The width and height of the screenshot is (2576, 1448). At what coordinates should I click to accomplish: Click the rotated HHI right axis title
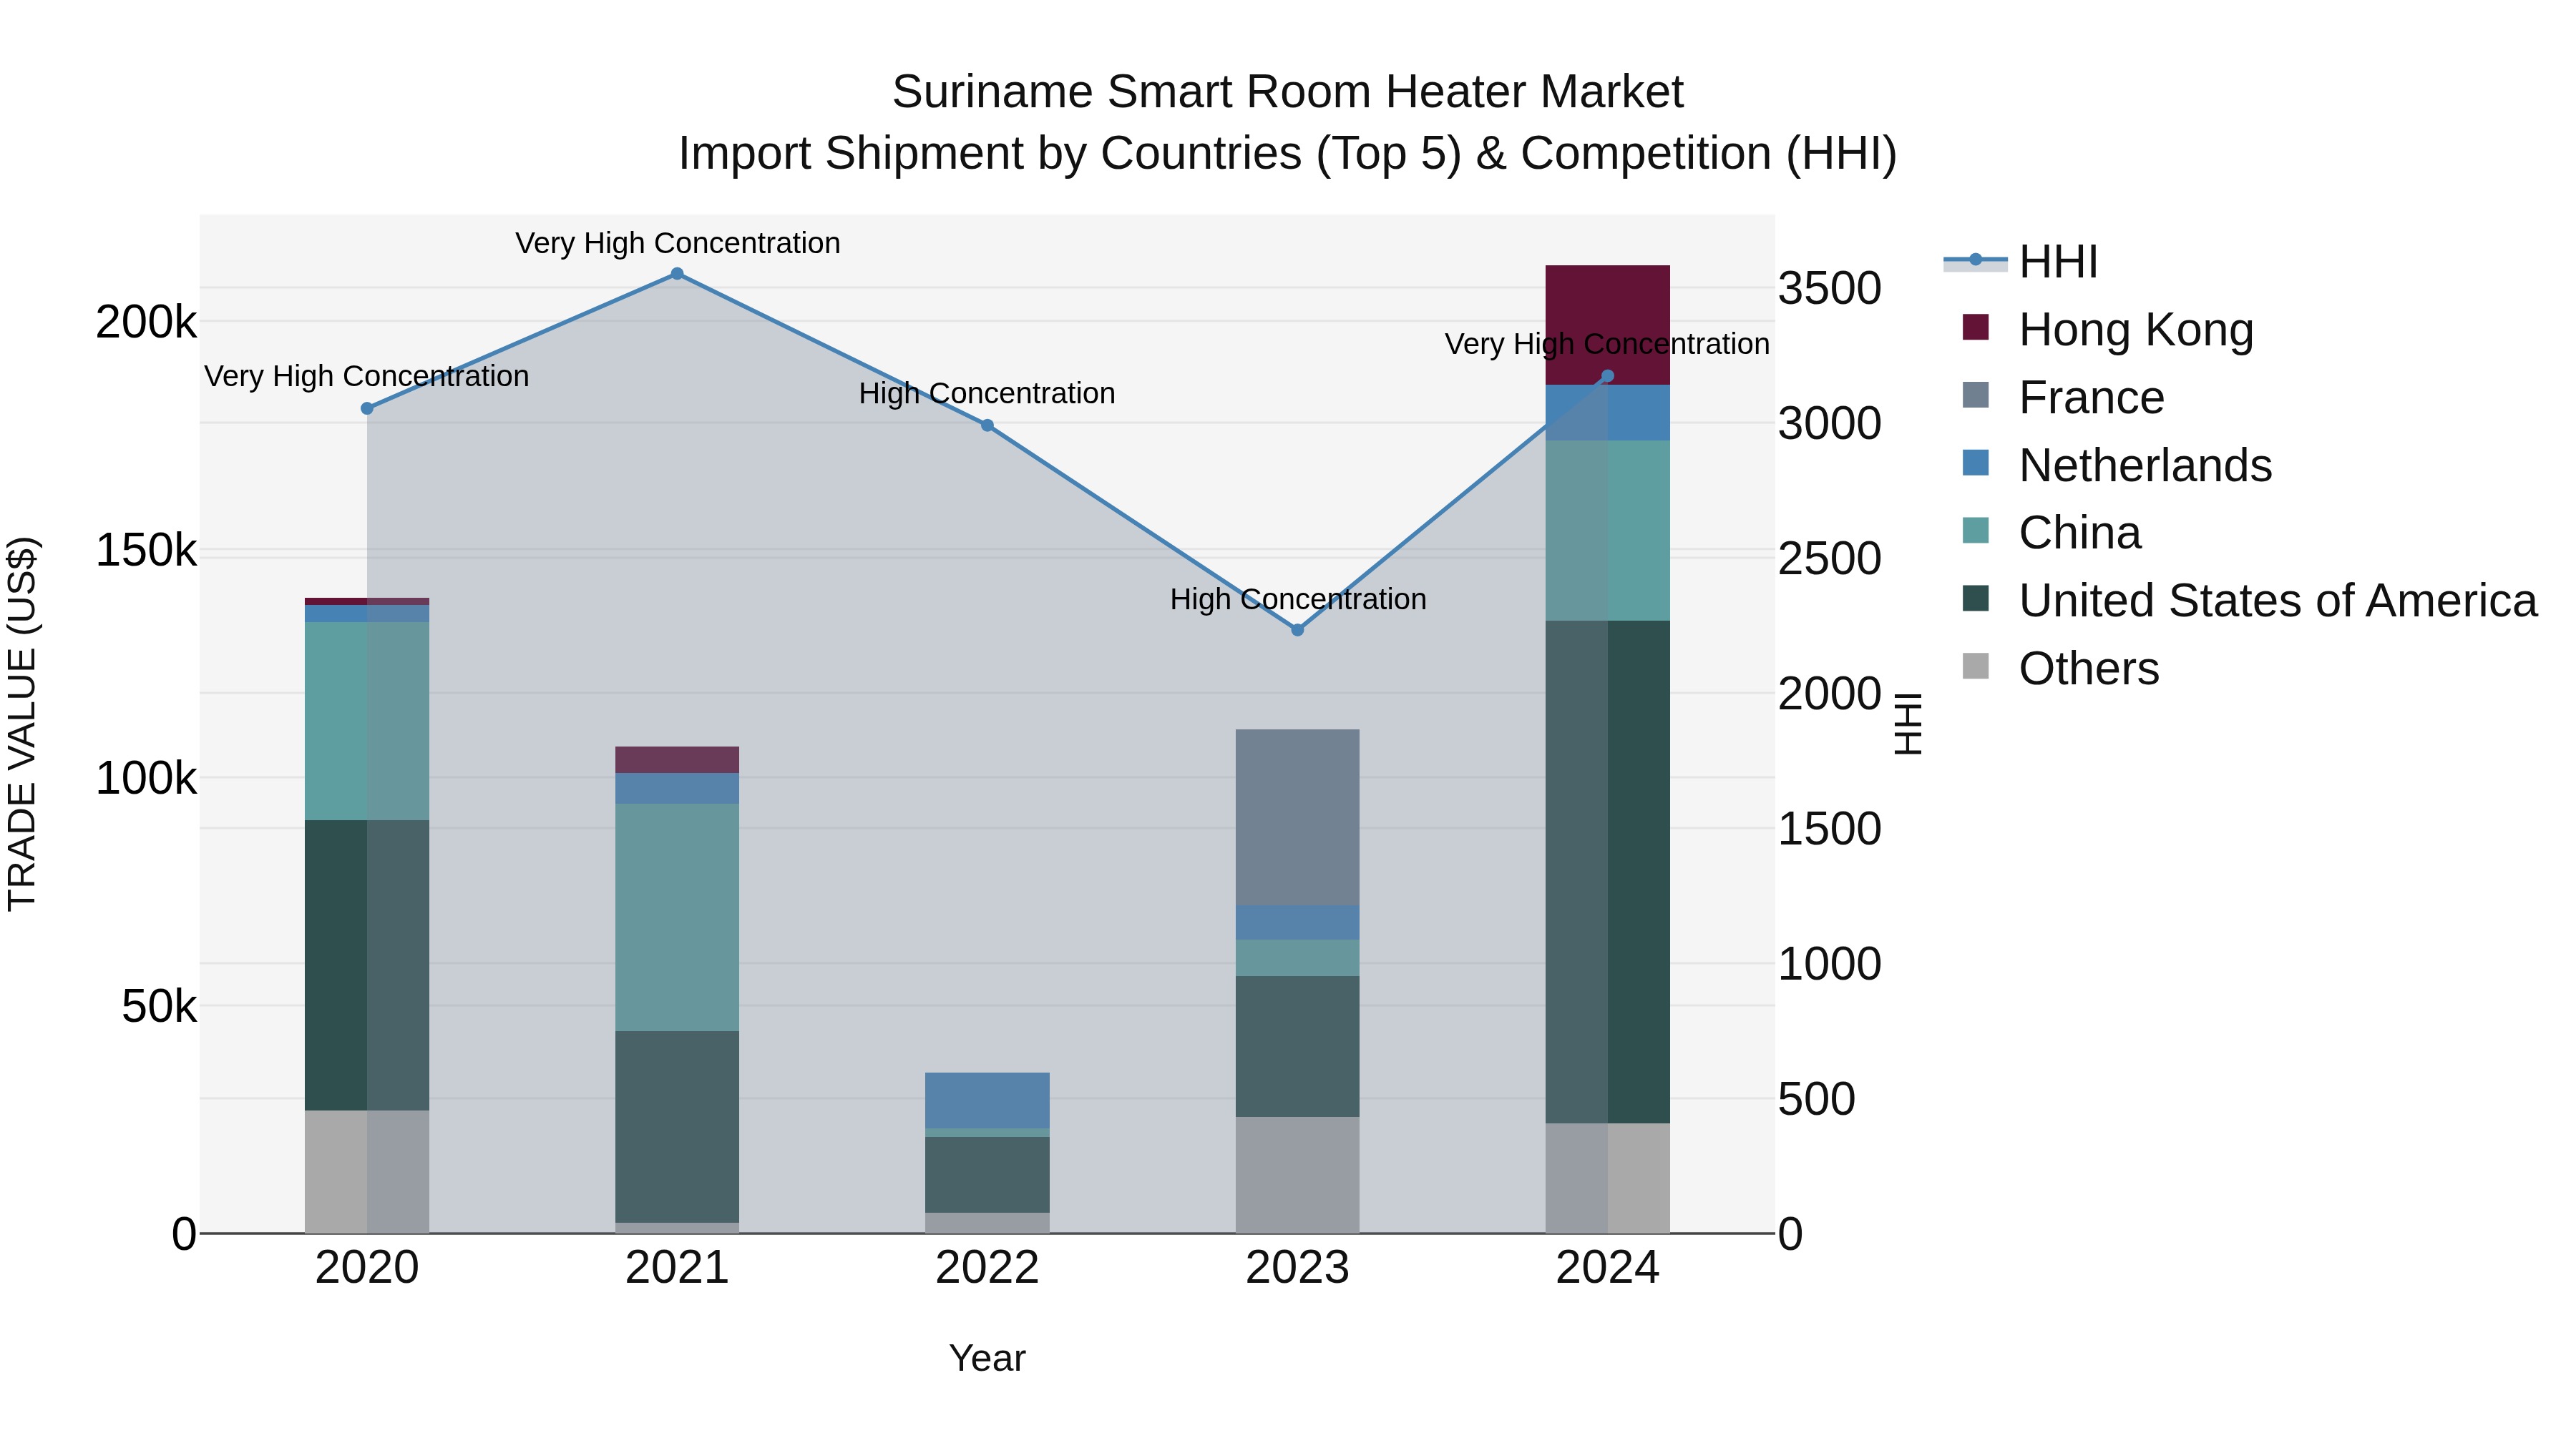coord(1909,724)
